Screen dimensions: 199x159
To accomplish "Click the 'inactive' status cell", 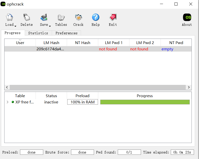I will point(51,102).
